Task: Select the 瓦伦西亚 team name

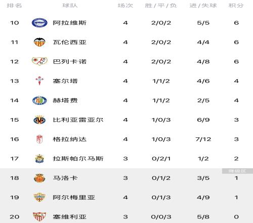Action: 70,42
